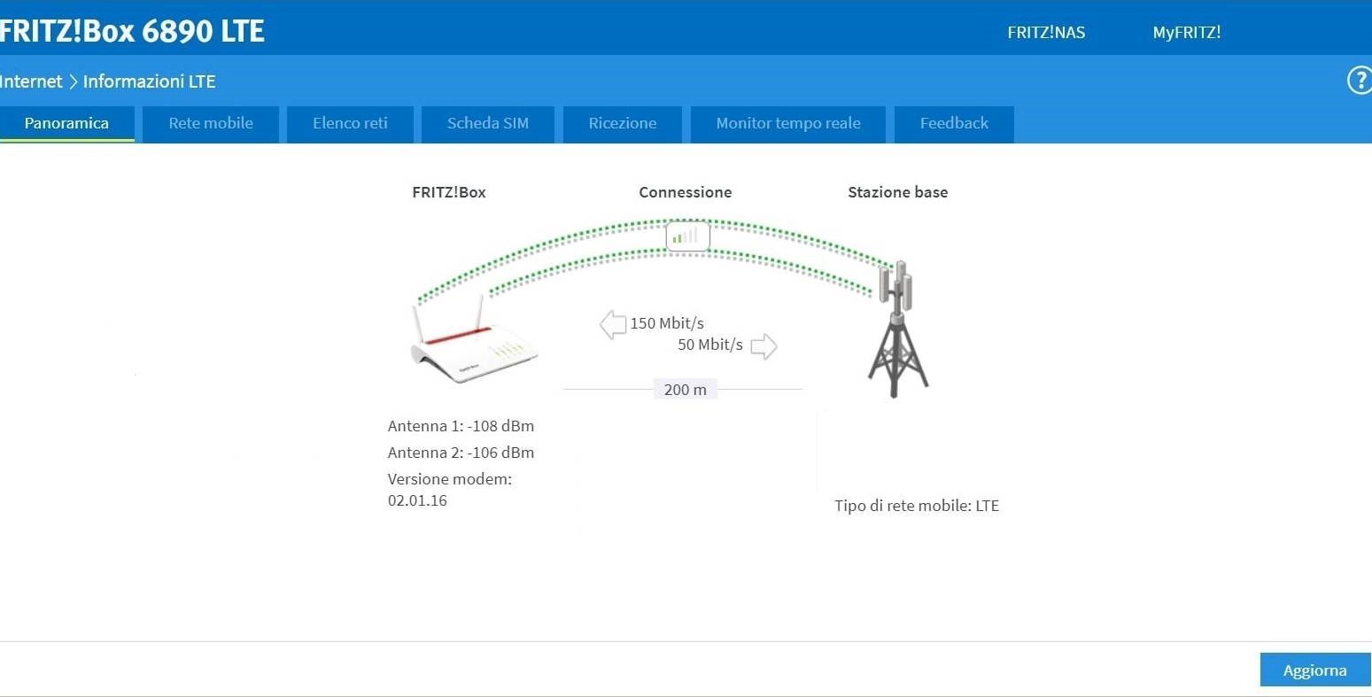Click the FRITZ!Box 6890 LTE title
The height and width of the screenshot is (697, 1372).
coord(132,31)
